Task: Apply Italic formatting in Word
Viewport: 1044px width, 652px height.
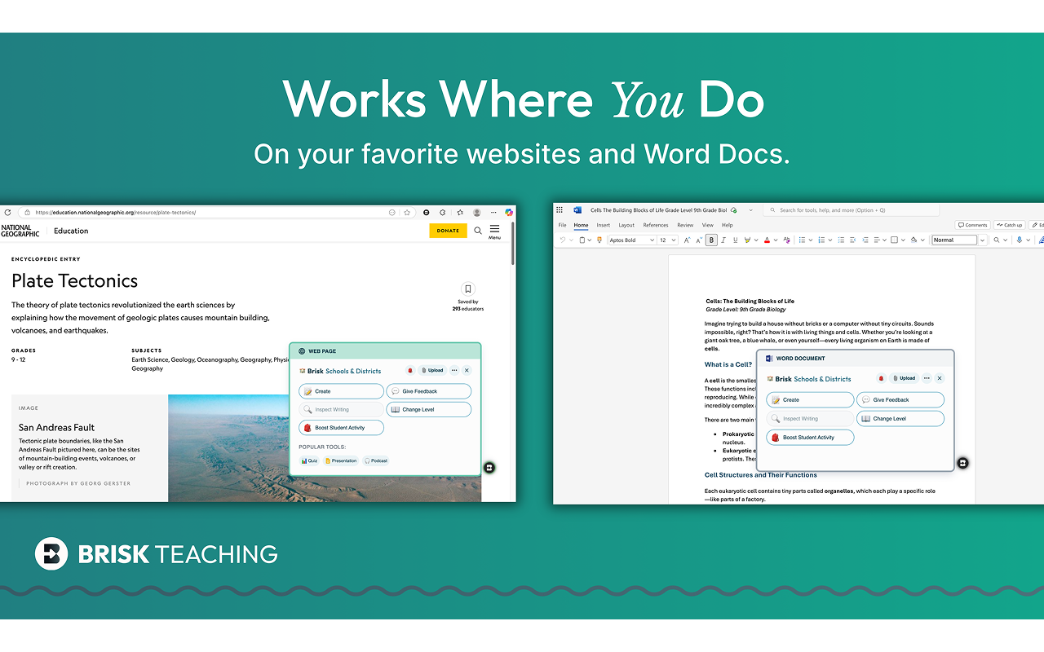Action: pyautogui.click(x=723, y=240)
